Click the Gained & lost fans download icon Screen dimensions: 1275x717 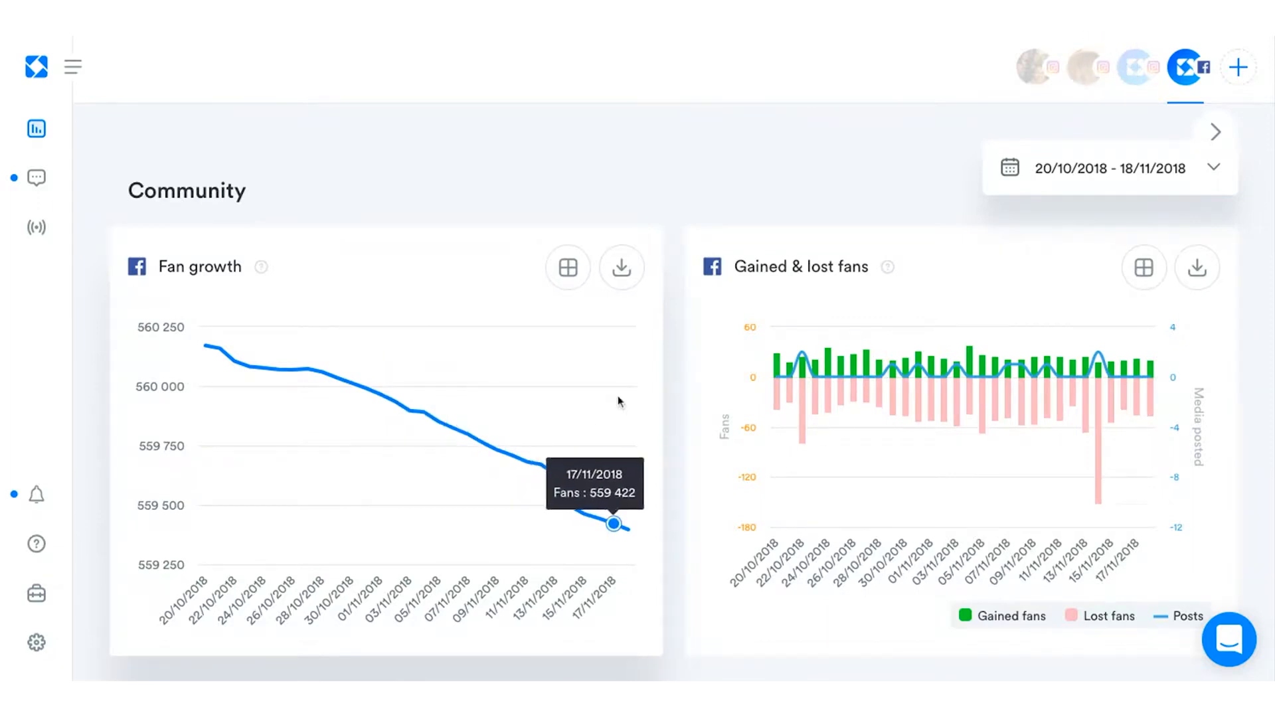click(1197, 267)
